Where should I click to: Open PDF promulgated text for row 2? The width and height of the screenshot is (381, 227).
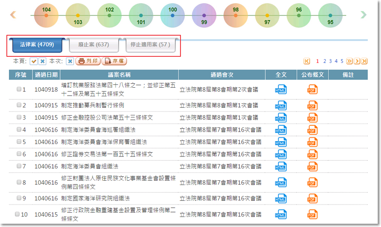click(312, 105)
